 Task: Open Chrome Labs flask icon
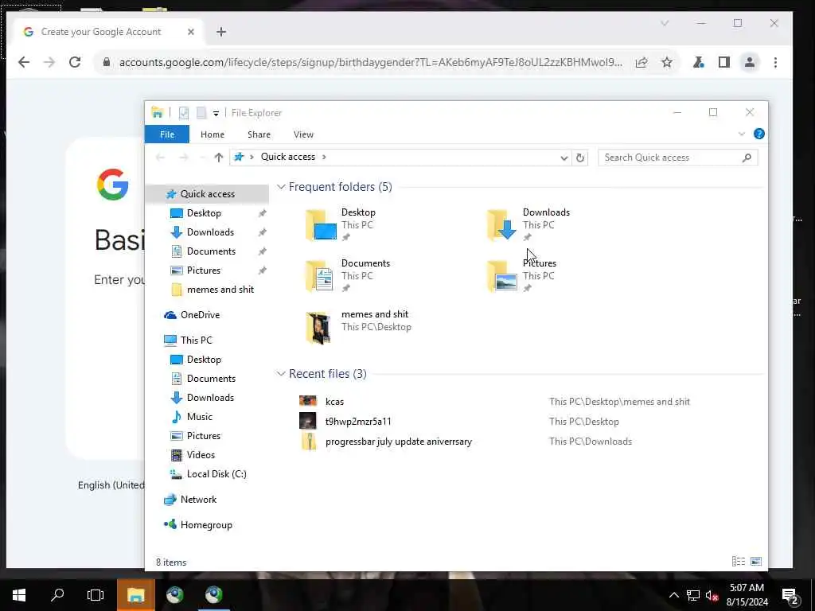(x=699, y=62)
